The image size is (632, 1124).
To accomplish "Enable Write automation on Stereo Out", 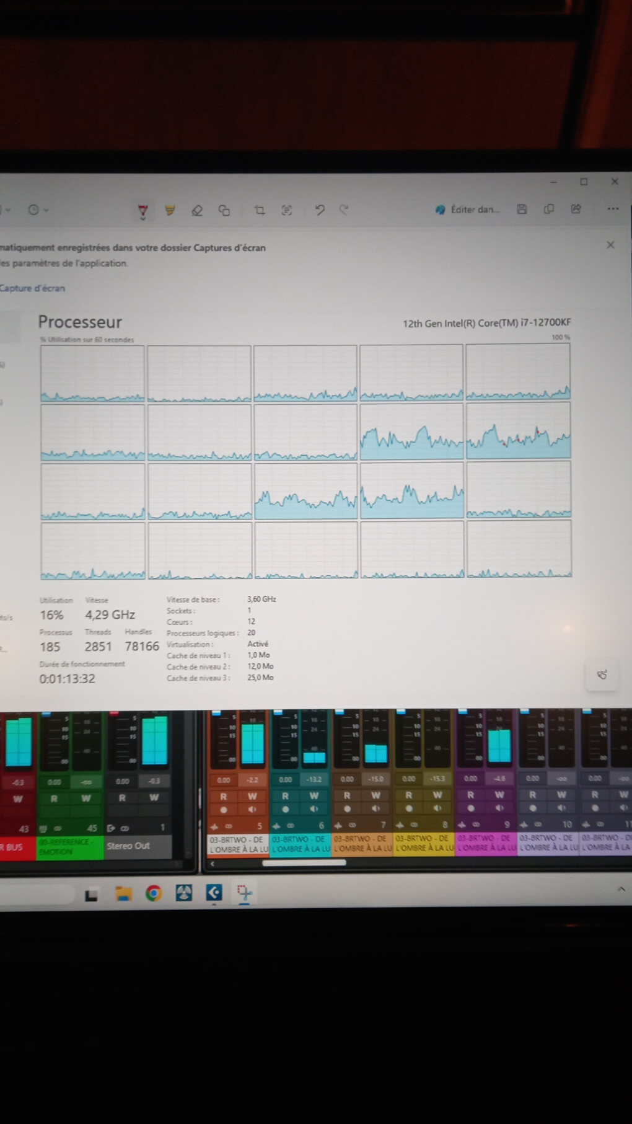I will [154, 798].
